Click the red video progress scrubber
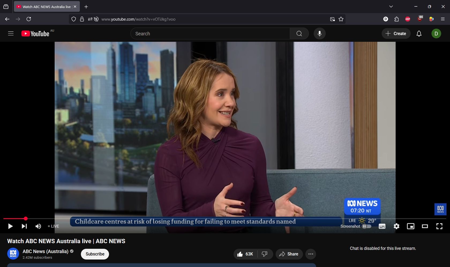450x267 pixels. 26,219
